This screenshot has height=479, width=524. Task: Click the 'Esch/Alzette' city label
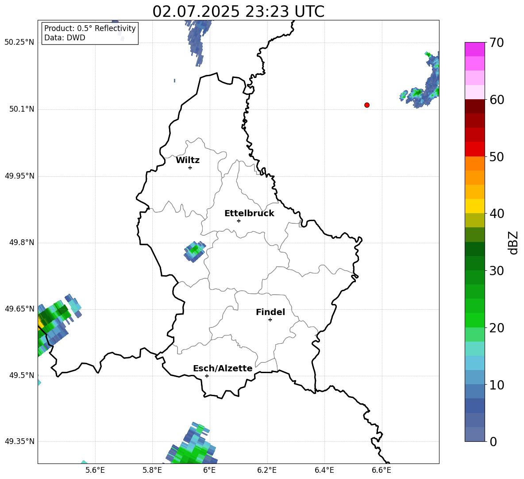(x=223, y=368)
